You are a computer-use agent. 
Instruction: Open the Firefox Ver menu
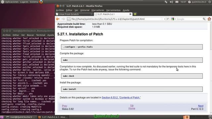(x=76, y=10)
